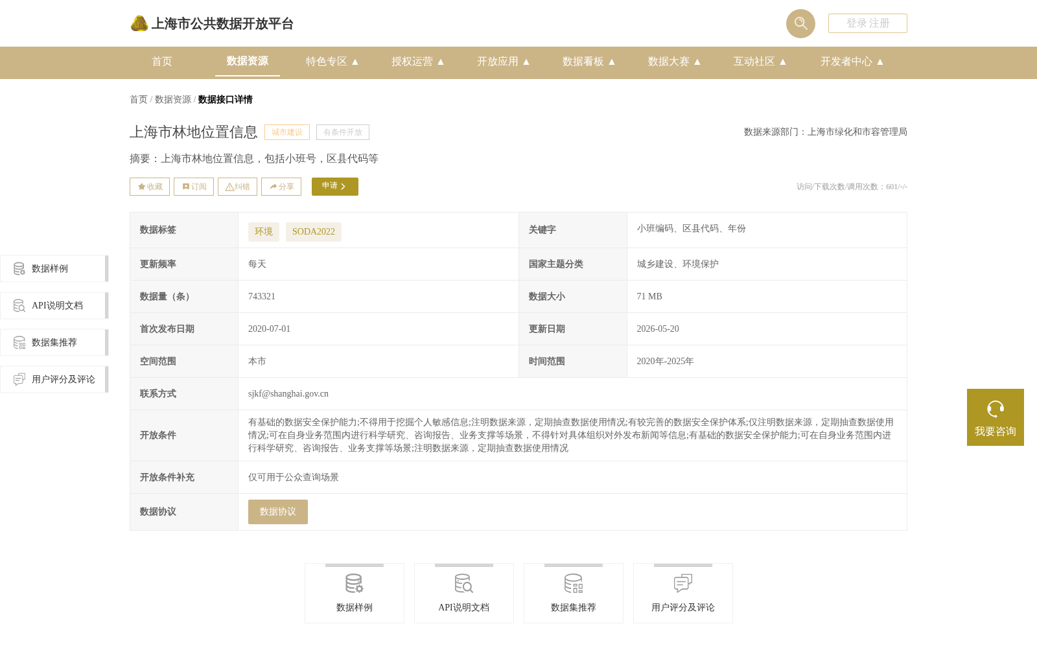This screenshot has height=648, width=1037.
Task: Expand 数据看板 menu arrow
Action: pos(612,62)
